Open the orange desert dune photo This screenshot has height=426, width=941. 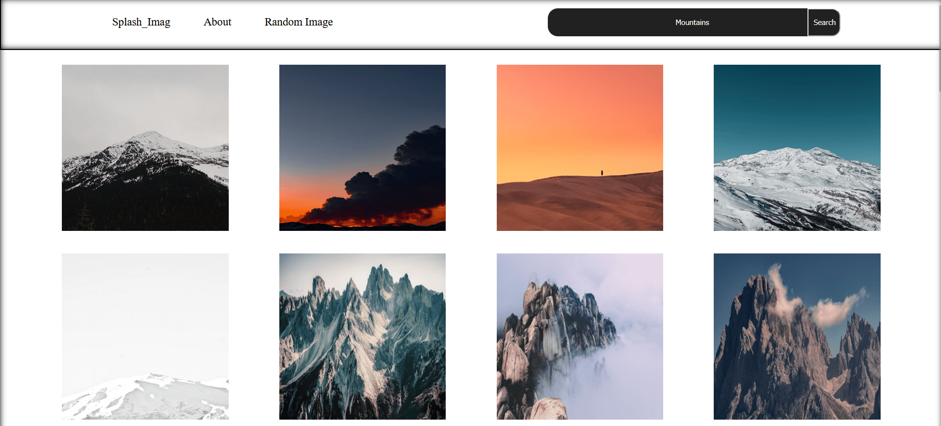(x=580, y=148)
